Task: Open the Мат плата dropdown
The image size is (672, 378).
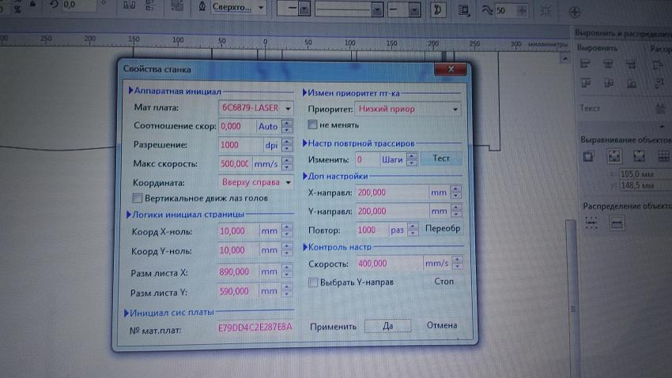Action: pos(288,108)
